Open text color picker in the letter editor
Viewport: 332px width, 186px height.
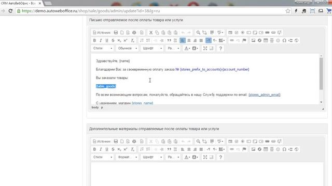click(x=187, y=48)
